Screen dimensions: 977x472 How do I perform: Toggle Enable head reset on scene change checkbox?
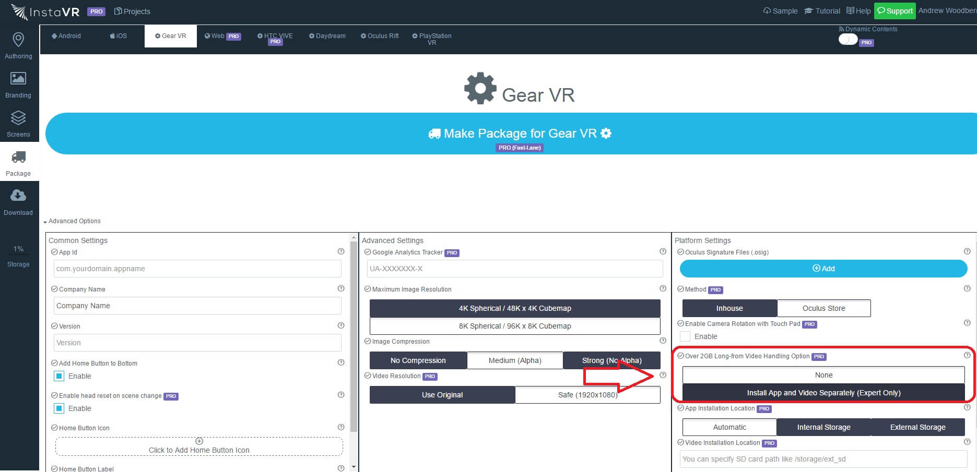(x=59, y=408)
